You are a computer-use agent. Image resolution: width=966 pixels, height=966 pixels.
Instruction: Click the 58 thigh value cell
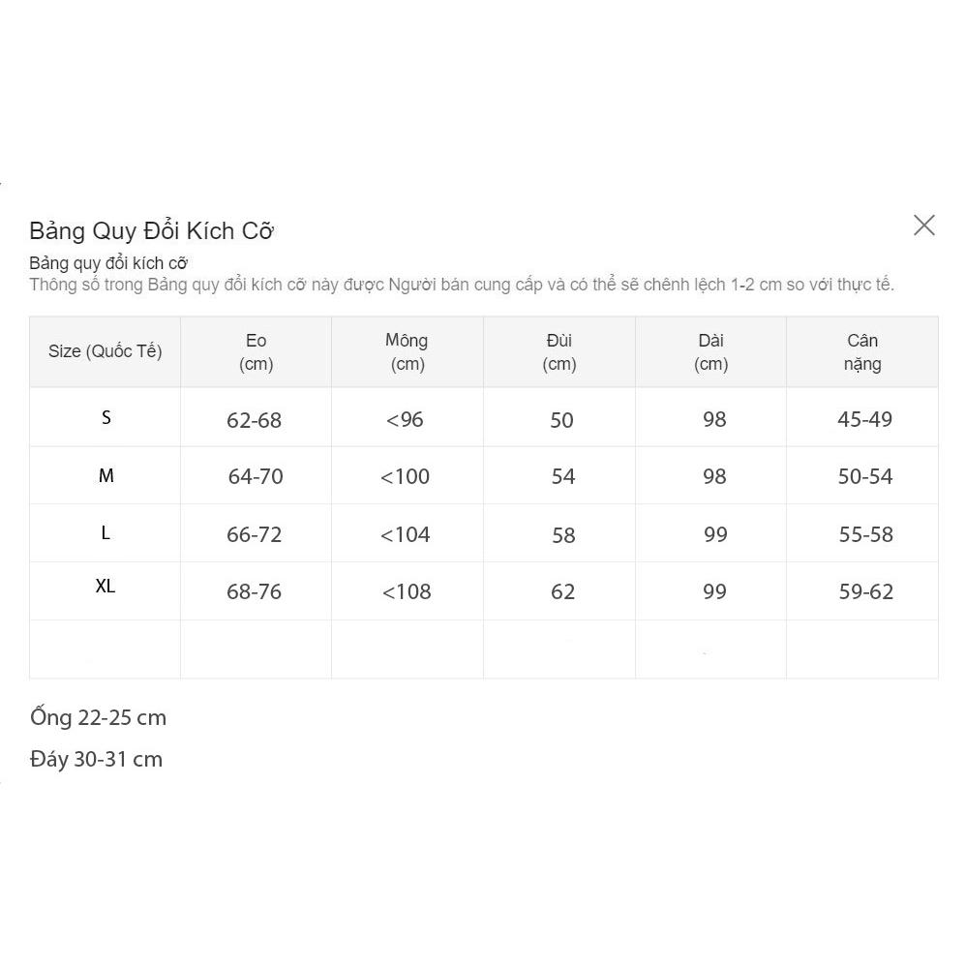559,533
